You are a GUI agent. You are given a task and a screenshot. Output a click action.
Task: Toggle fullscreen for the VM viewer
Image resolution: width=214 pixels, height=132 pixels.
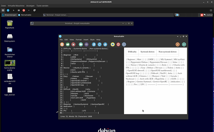(x=211, y=10)
